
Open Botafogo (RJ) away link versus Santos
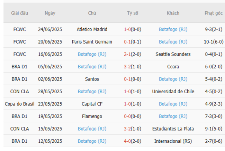(173, 79)
